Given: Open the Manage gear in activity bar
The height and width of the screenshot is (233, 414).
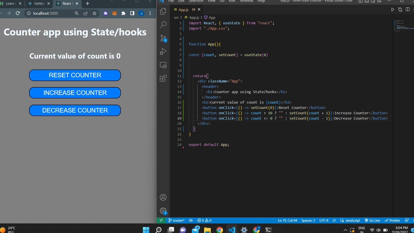Looking at the screenshot, I should click(x=163, y=211).
